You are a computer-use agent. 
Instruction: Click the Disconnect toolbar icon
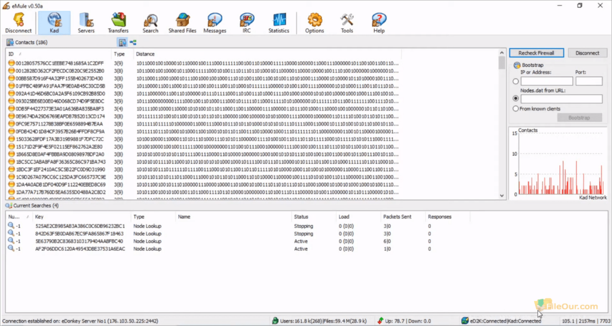pyautogui.click(x=19, y=23)
